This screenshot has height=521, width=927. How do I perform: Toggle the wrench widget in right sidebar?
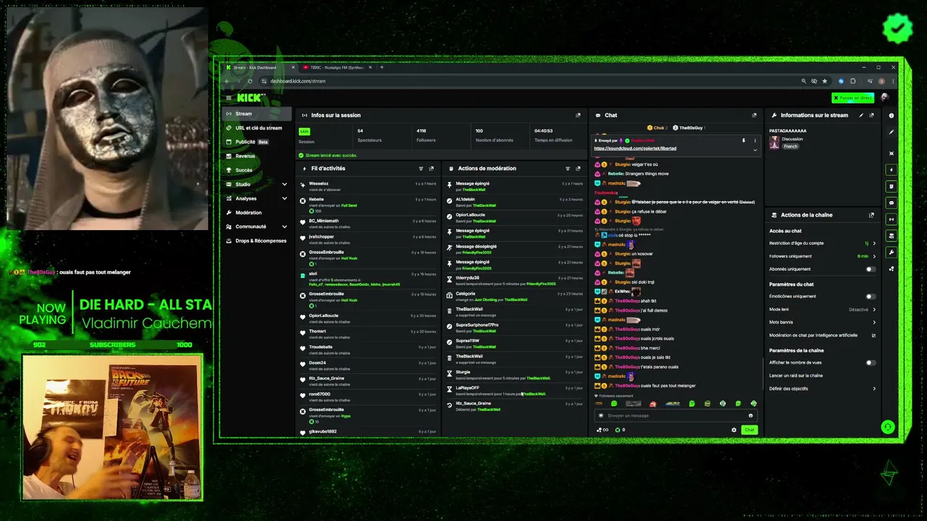(x=892, y=253)
